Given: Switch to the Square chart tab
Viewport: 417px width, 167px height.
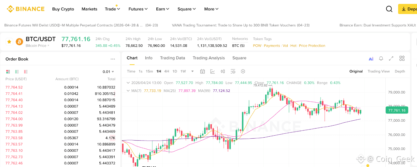Looking at the screenshot, I should point(239,58).
